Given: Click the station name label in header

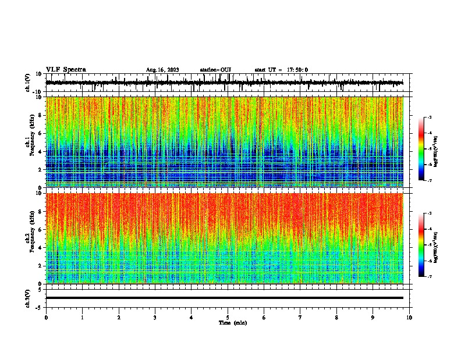Looking at the screenshot, I should click(215, 70).
